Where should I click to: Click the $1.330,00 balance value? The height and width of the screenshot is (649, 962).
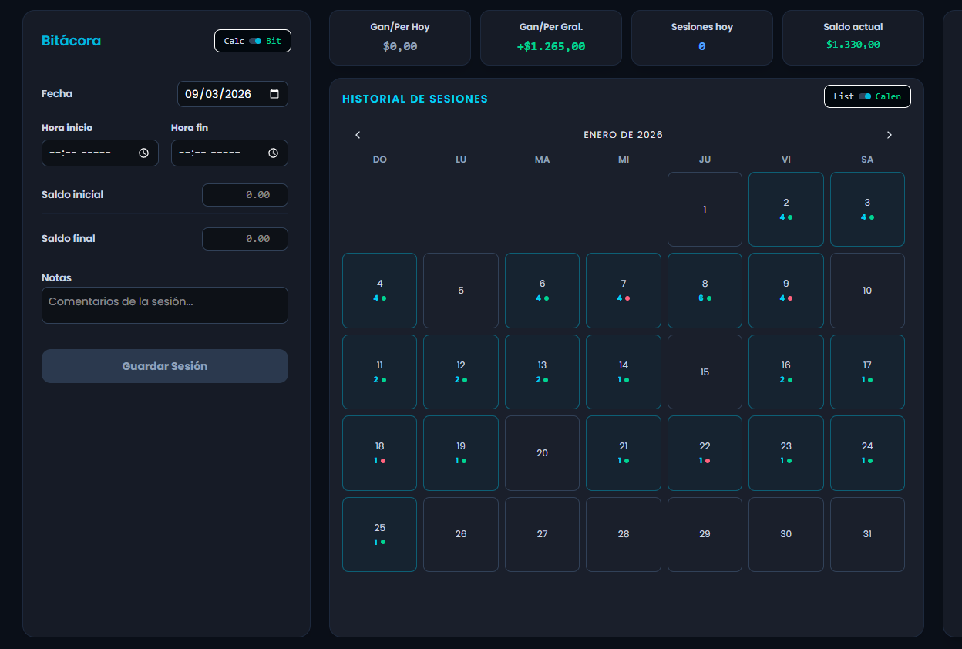[x=853, y=45]
